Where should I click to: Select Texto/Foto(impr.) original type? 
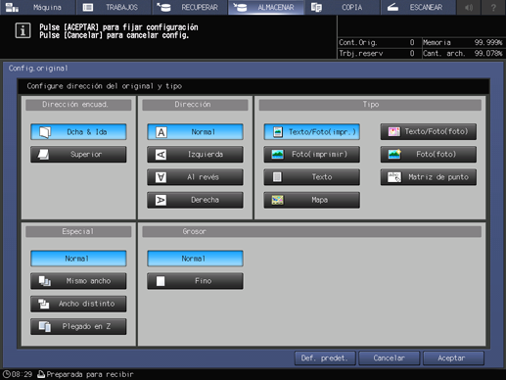[x=311, y=132]
